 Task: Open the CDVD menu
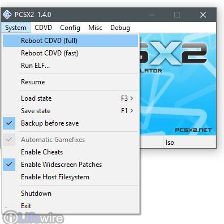point(43,28)
